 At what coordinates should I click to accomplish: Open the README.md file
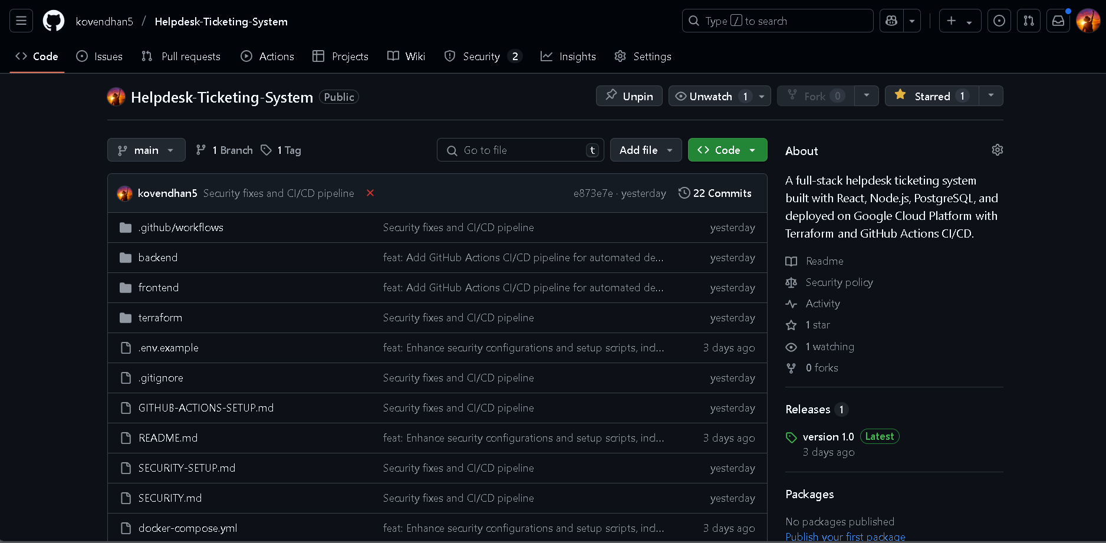pyautogui.click(x=168, y=438)
